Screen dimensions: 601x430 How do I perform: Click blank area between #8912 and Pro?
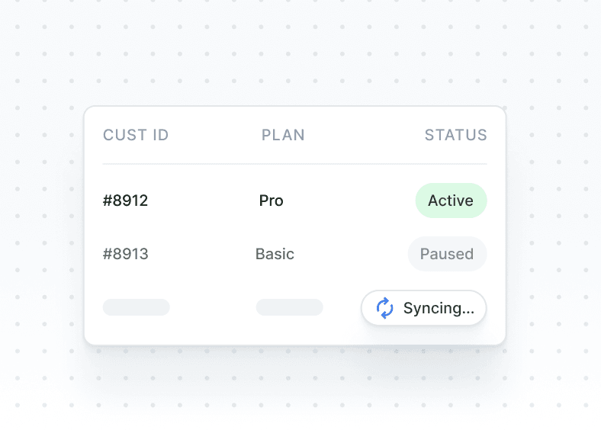pyautogui.click(x=204, y=201)
